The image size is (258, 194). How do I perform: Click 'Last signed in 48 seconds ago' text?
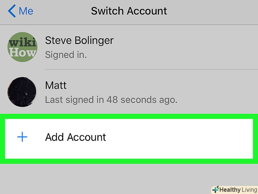tap(111, 99)
